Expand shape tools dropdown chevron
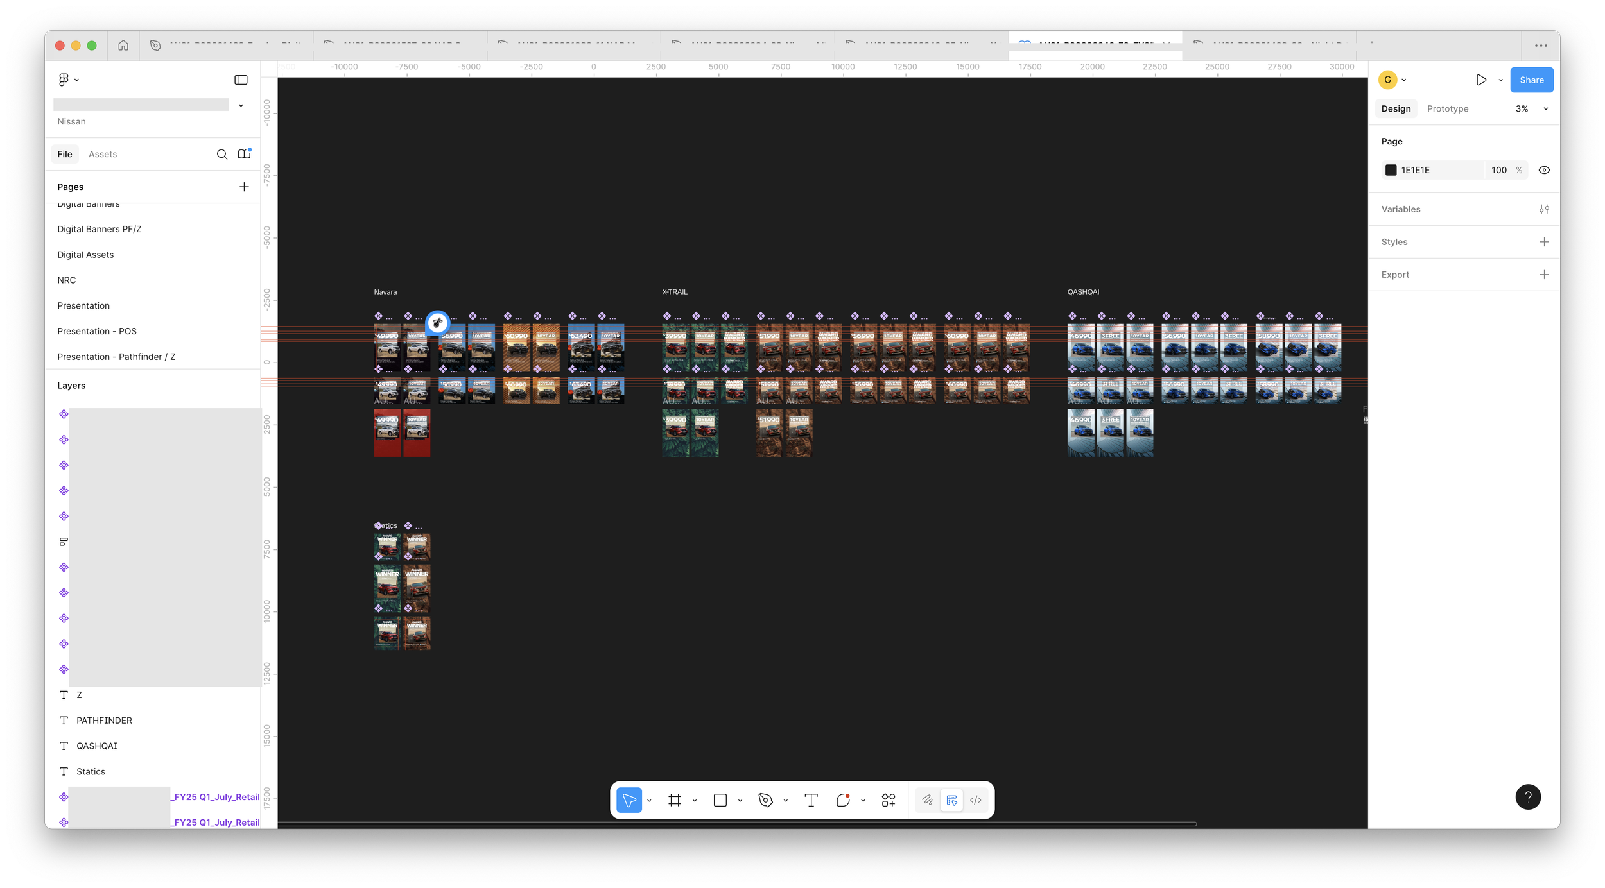 click(740, 801)
